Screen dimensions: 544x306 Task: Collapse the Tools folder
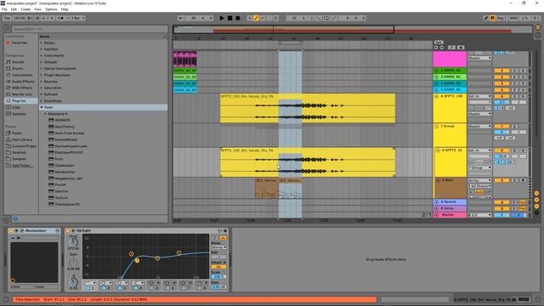pyautogui.click(x=42, y=107)
